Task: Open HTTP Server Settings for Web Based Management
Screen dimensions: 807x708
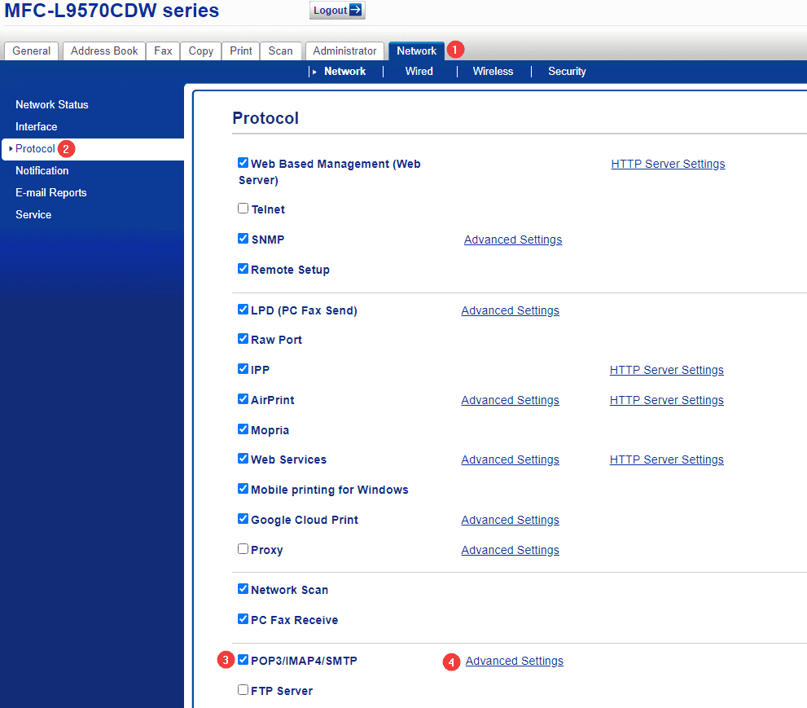Action: (668, 164)
